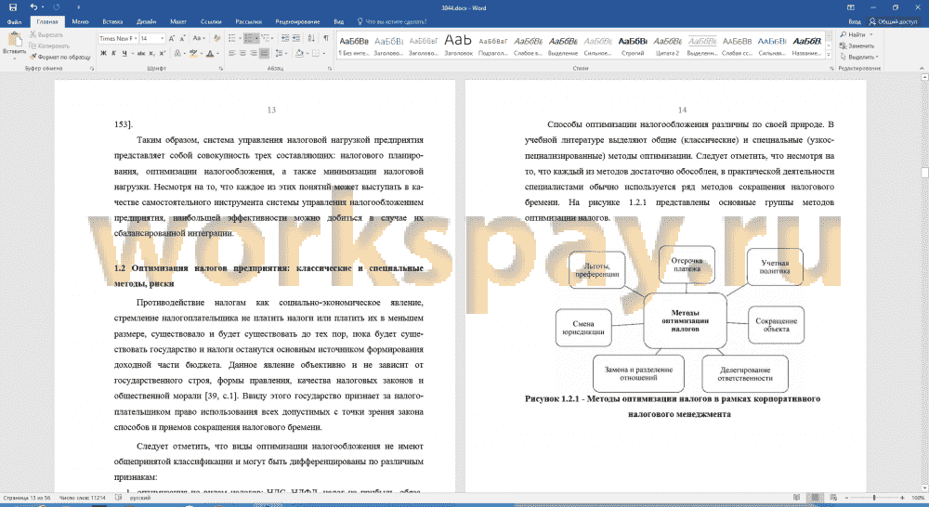The height and width of the screenshot is (507, 929).
Task: Justify the text
Action: [x=264, y=53]
